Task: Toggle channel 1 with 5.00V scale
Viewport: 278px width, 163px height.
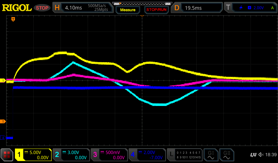Action: (33, 155)
